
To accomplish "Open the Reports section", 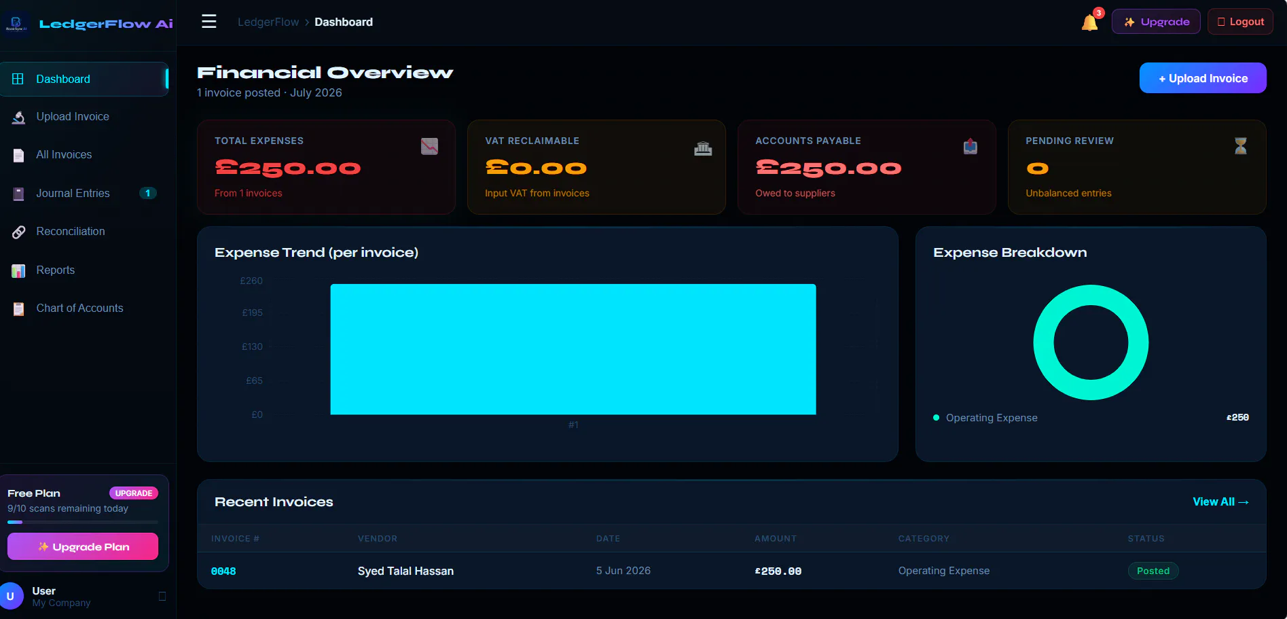I will [84, 270].
